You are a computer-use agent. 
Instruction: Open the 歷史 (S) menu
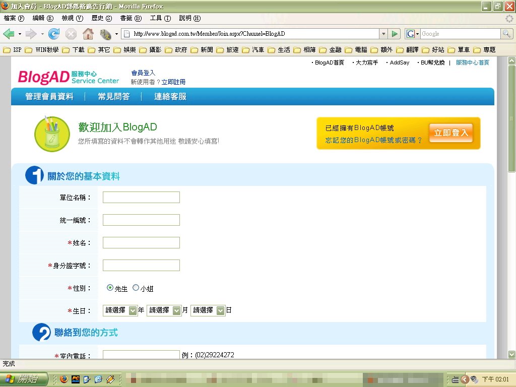pos(102,18)
